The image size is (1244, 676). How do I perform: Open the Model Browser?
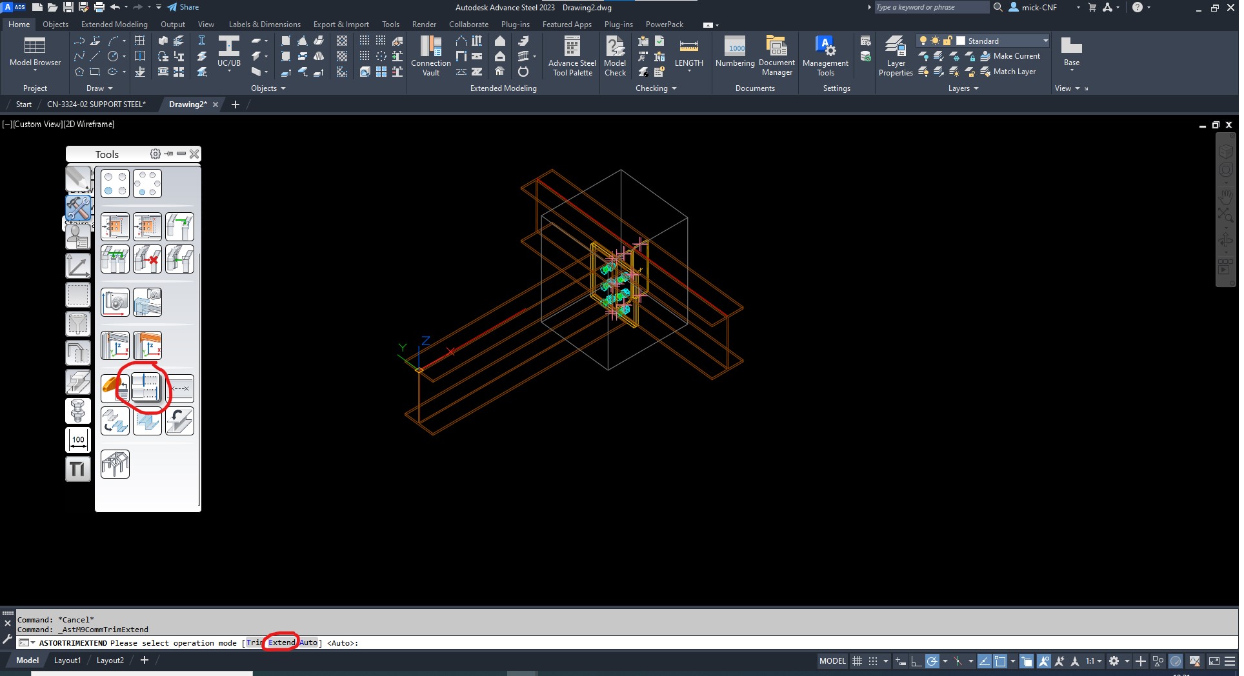[35, 55]
